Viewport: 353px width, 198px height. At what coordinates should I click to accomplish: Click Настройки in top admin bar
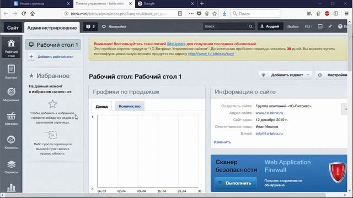[x=114, y=26]
